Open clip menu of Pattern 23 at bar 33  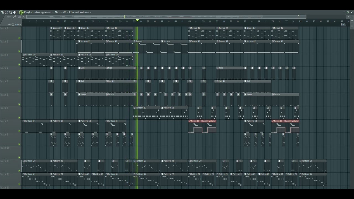click(134, 161)
